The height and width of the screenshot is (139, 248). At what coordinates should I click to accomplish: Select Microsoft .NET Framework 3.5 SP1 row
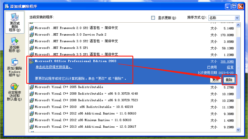[x=132, y=48]
